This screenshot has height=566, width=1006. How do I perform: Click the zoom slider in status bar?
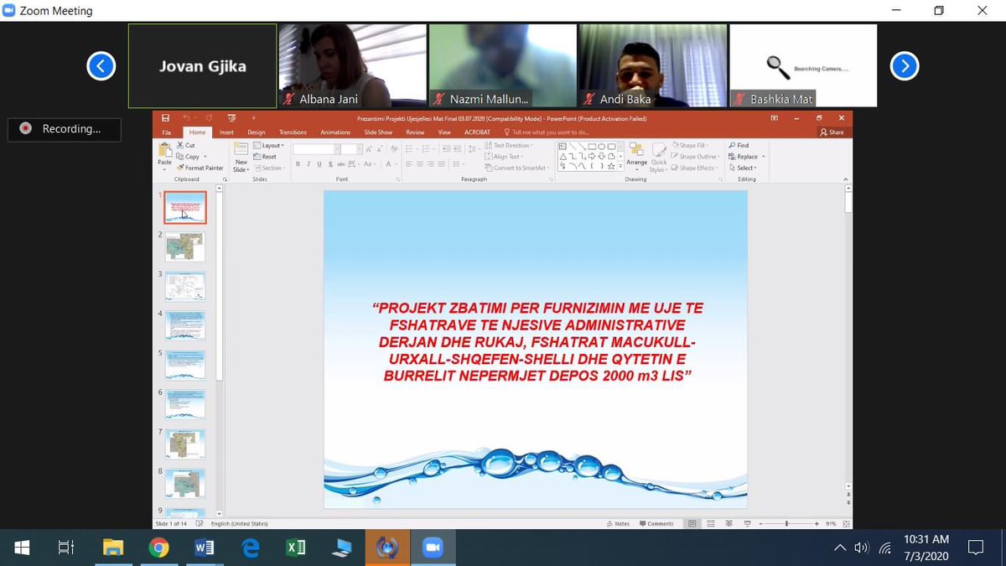click(786, 524)
